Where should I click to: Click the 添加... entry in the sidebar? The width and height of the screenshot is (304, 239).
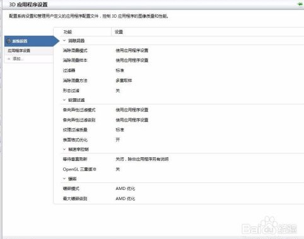pyautogui.click(x=18, y=58)
